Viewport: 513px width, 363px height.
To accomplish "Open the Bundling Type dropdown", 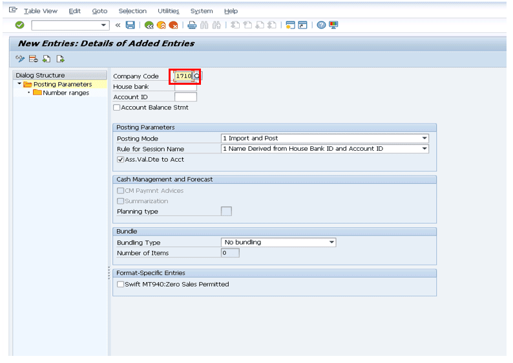I will coord(331,243).
